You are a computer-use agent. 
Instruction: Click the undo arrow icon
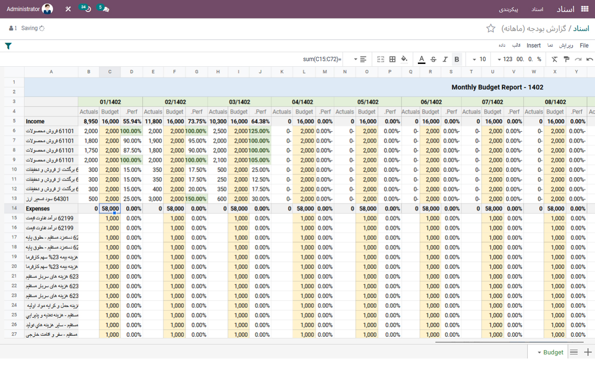[590, 59]
